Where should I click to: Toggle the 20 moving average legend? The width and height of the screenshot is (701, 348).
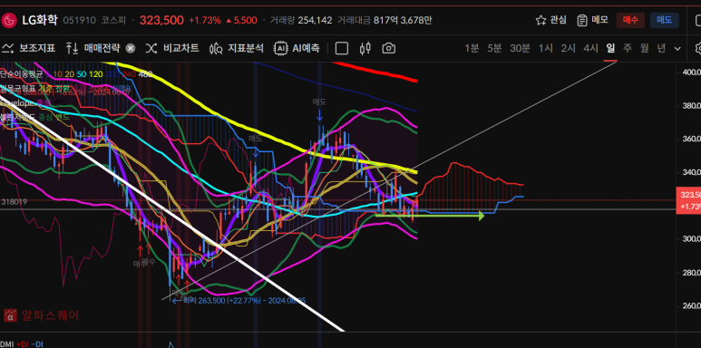[69, 74]
